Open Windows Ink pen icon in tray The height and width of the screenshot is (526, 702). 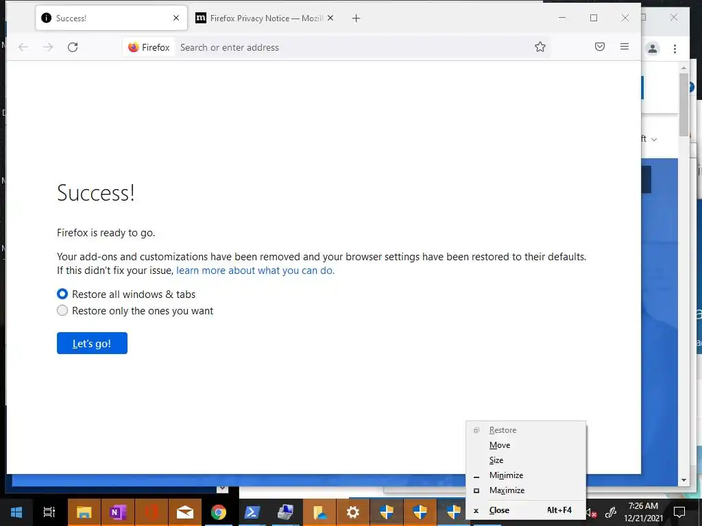click(611, 512)
